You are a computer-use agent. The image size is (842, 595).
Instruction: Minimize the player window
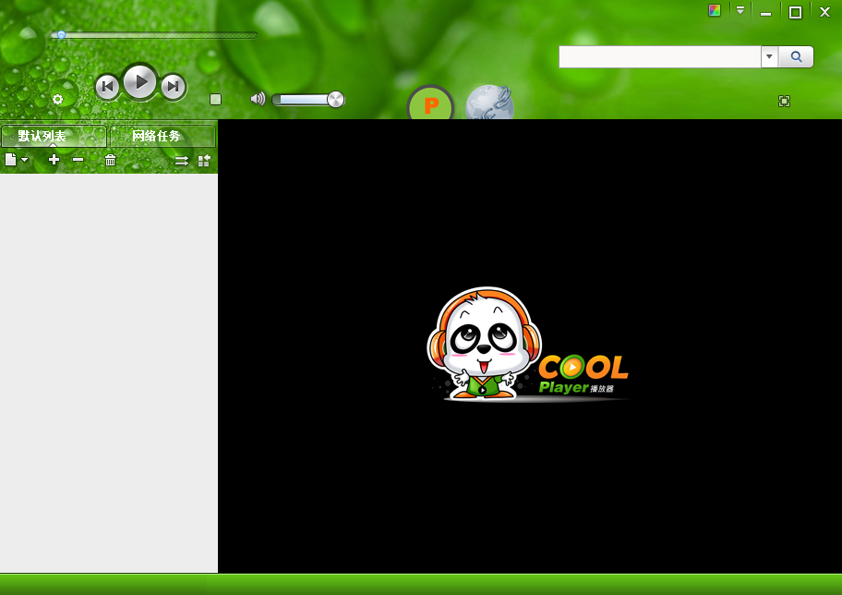click(765, 12)
